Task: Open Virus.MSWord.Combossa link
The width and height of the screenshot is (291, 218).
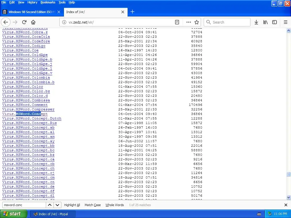Action: (x=26, y=100)
